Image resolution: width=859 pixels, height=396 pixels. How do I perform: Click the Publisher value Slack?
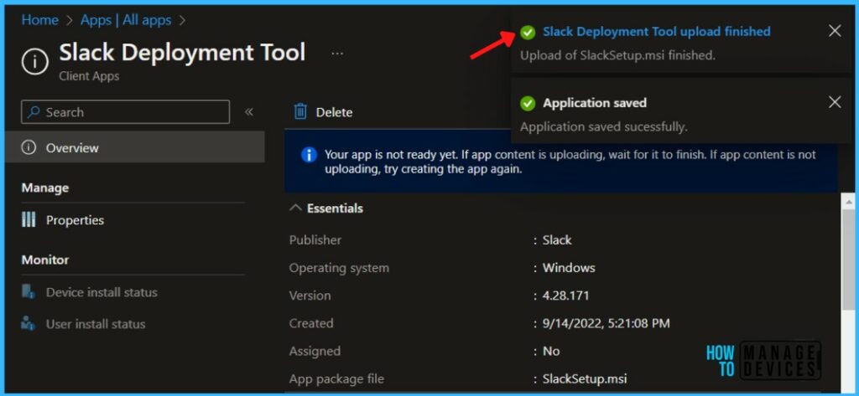click(557, 240)
